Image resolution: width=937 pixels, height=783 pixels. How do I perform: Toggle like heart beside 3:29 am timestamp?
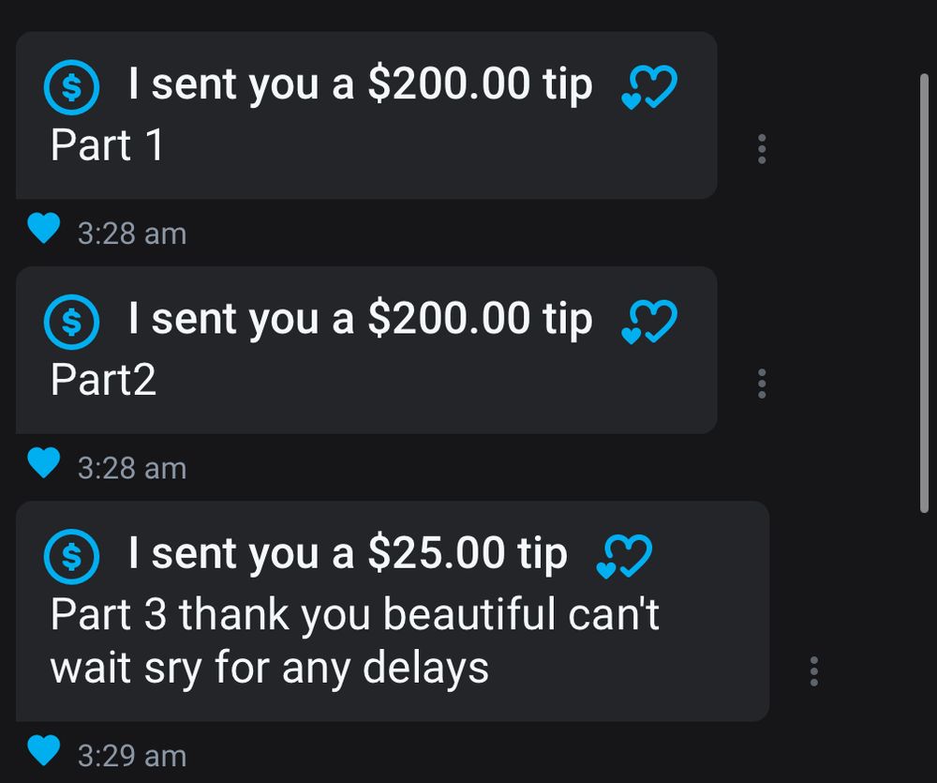coord(43,750)
